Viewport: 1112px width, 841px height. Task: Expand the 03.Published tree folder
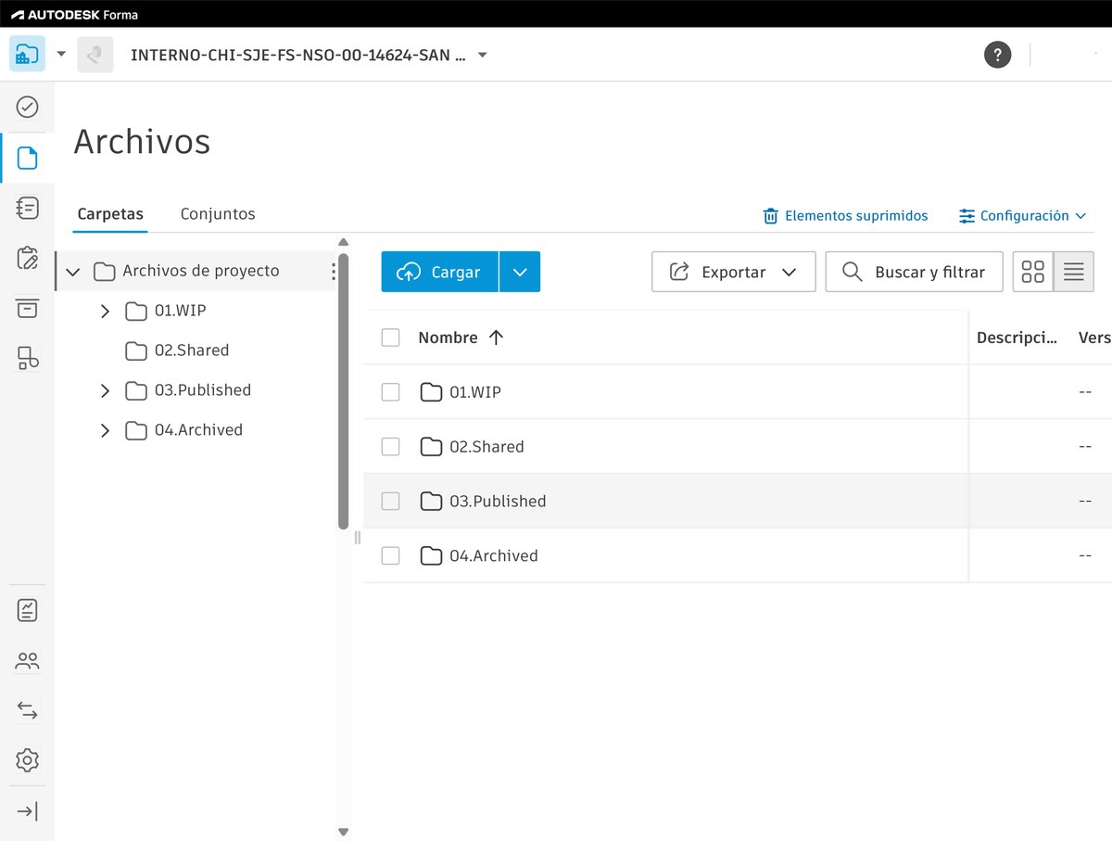105,391
